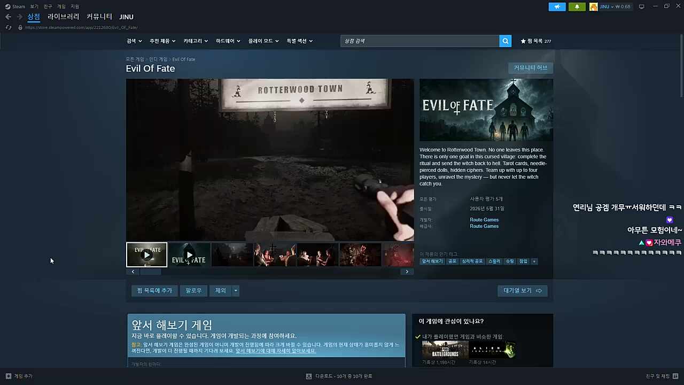This screenshot has width=684, height=385.
Task: Click the 슈팅 tag
Action: 510,261
